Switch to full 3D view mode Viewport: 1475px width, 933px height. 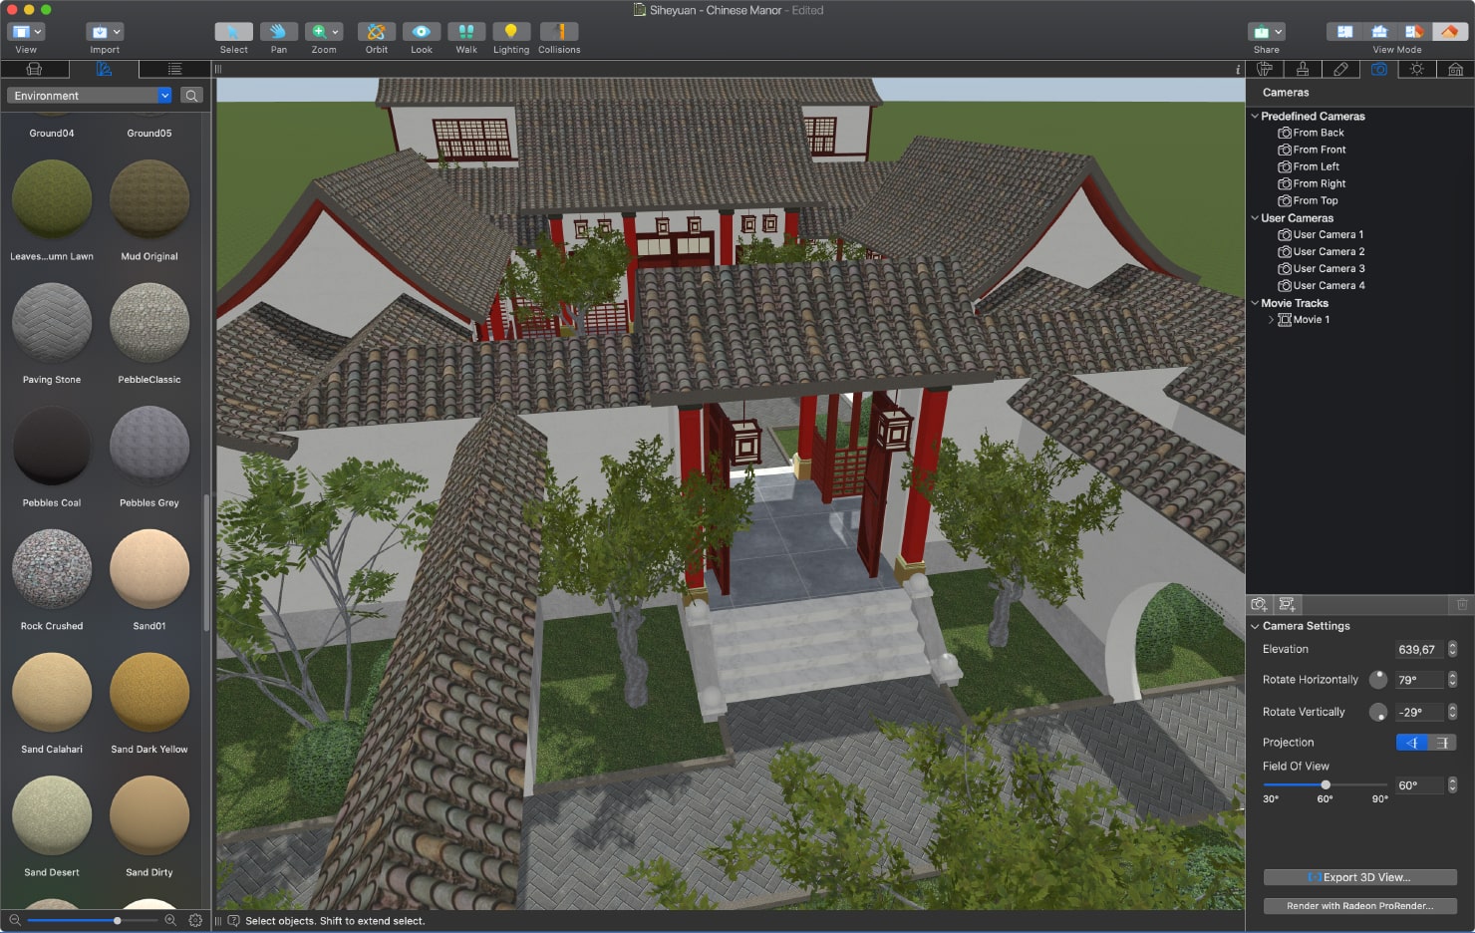(x=1449, y=32)
